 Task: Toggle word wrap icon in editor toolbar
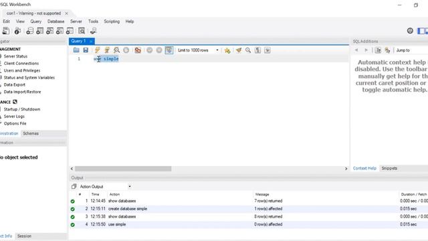(x=267, y=50)
